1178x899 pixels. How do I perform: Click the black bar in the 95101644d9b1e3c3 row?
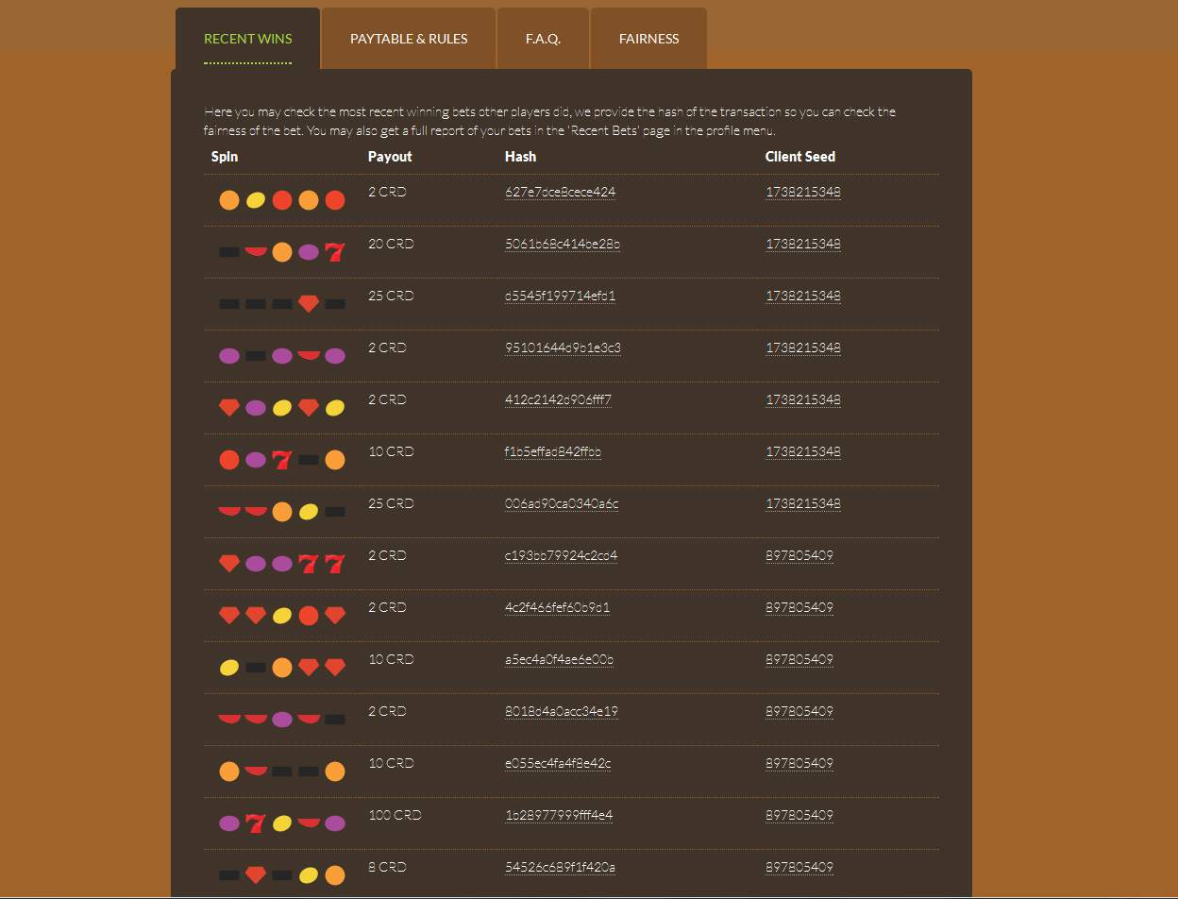click(255, 356)
